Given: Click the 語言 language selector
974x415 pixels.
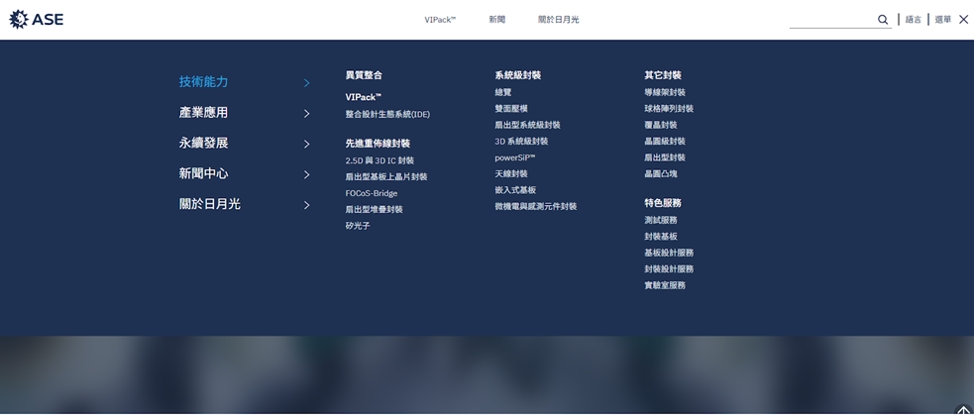Looking at the screenshot, I should point(913,20).
